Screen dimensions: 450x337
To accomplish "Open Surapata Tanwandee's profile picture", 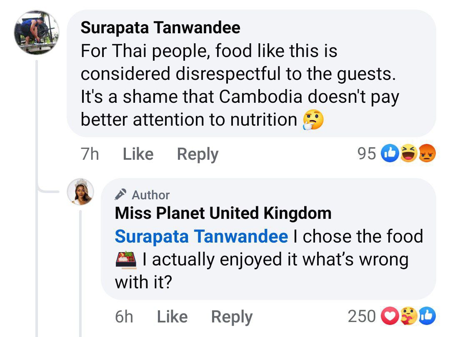I will coord(37,32).
